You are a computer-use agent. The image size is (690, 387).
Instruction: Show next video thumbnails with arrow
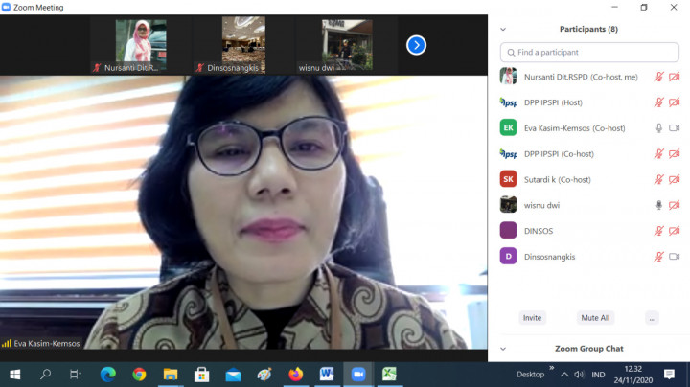pyautogui.click(x=416, y=45)
